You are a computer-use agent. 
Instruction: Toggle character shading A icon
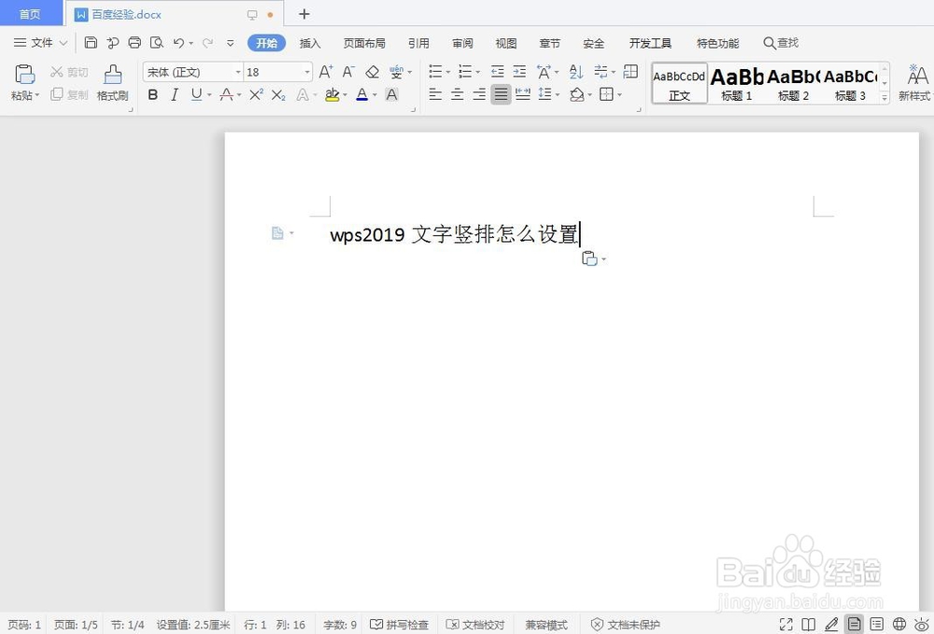(391, 94)
